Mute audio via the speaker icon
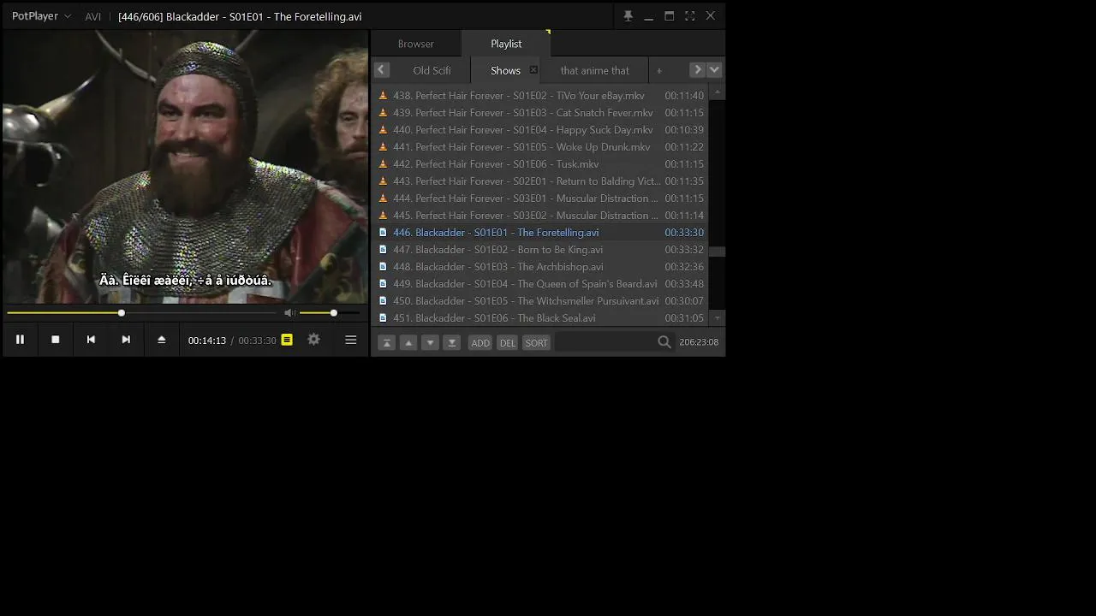 pos(289,313)
